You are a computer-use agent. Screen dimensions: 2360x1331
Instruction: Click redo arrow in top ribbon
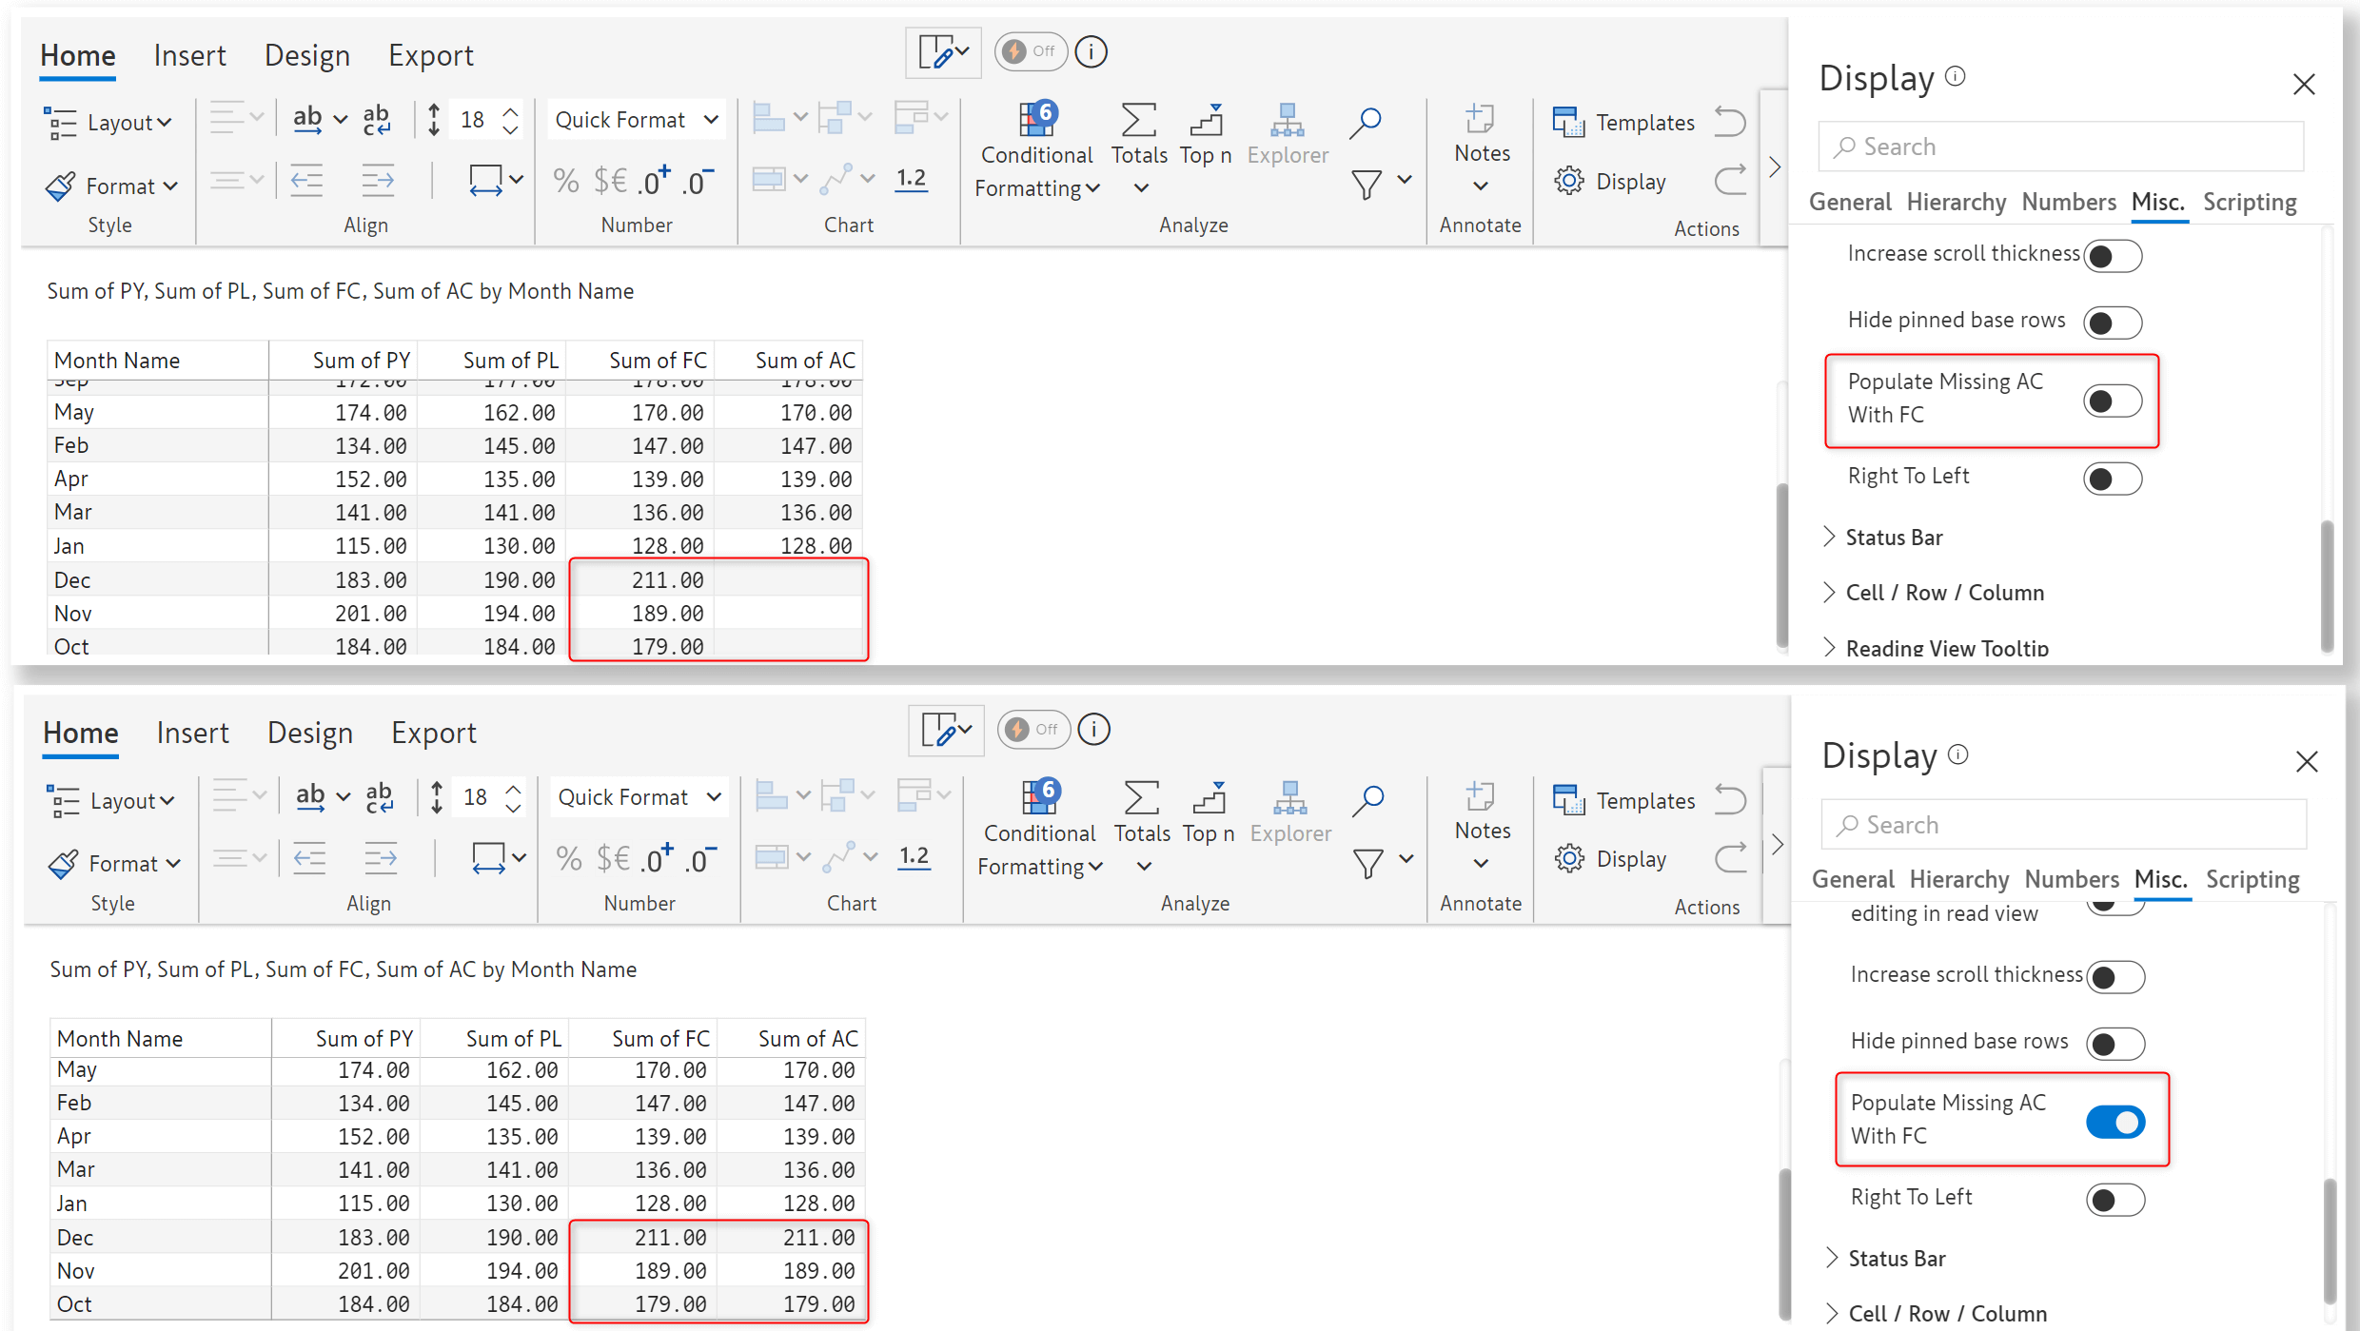(1730, 181)
